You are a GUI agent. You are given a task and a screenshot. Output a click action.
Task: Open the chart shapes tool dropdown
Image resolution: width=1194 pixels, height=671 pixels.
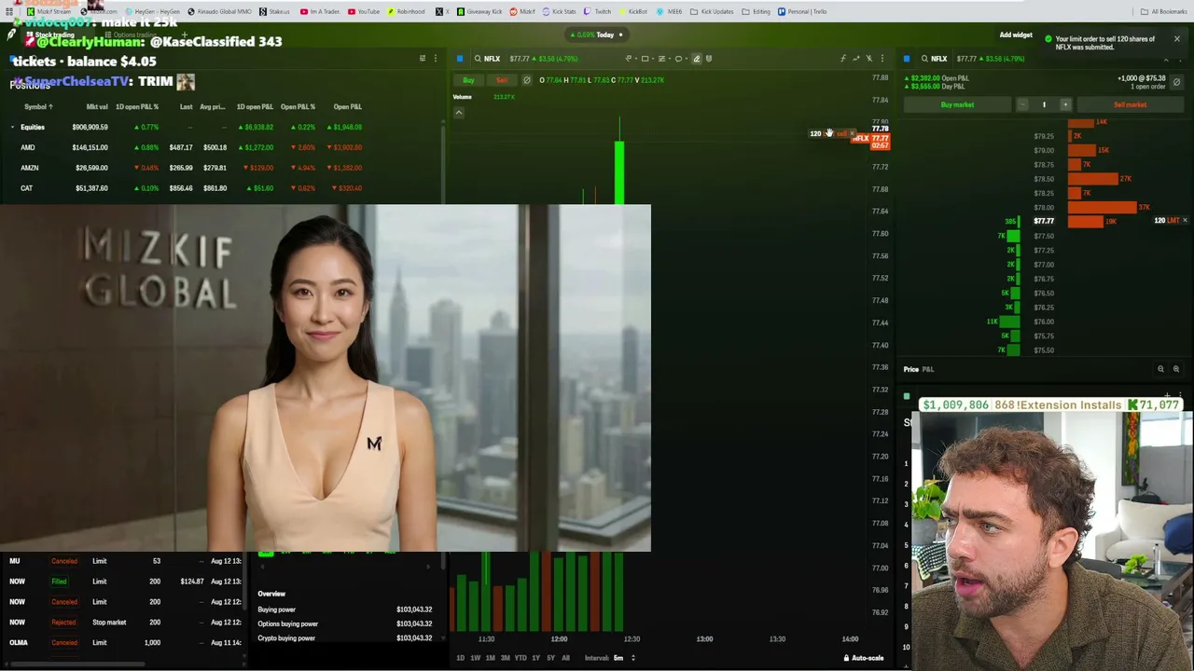click(x=646, y=59)
